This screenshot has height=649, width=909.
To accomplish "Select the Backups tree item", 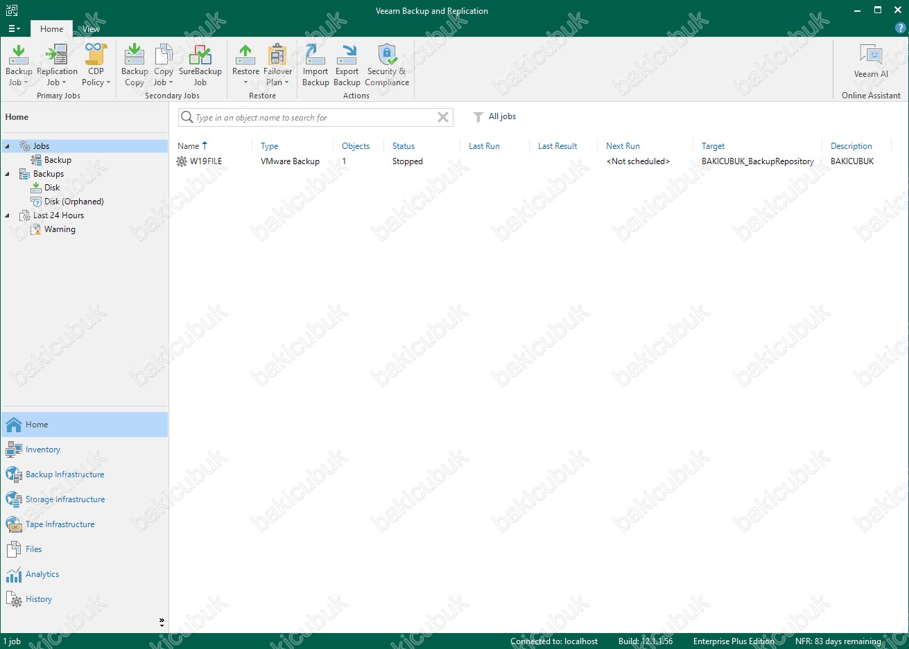I will [49, 174].
